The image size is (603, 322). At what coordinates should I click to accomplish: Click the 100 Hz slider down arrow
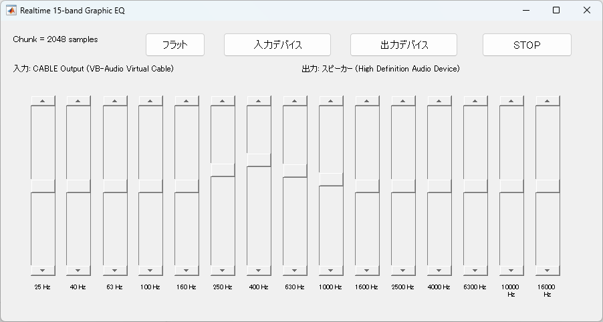pos(150,271)
